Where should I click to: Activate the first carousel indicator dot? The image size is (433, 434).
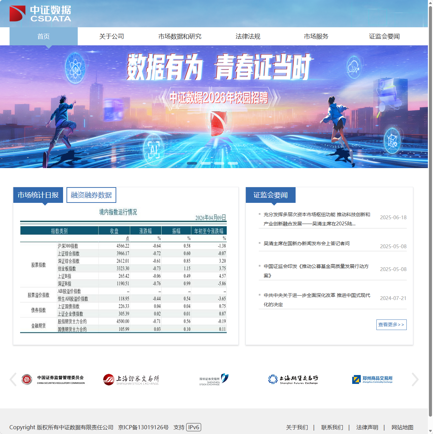[x=192, y=163]
